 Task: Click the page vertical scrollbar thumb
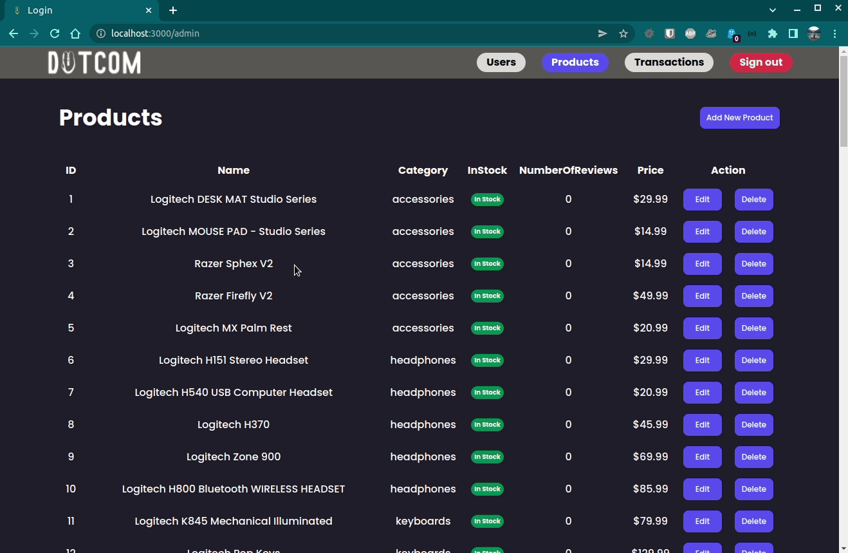pyautogui.click(x=843, y=102)
